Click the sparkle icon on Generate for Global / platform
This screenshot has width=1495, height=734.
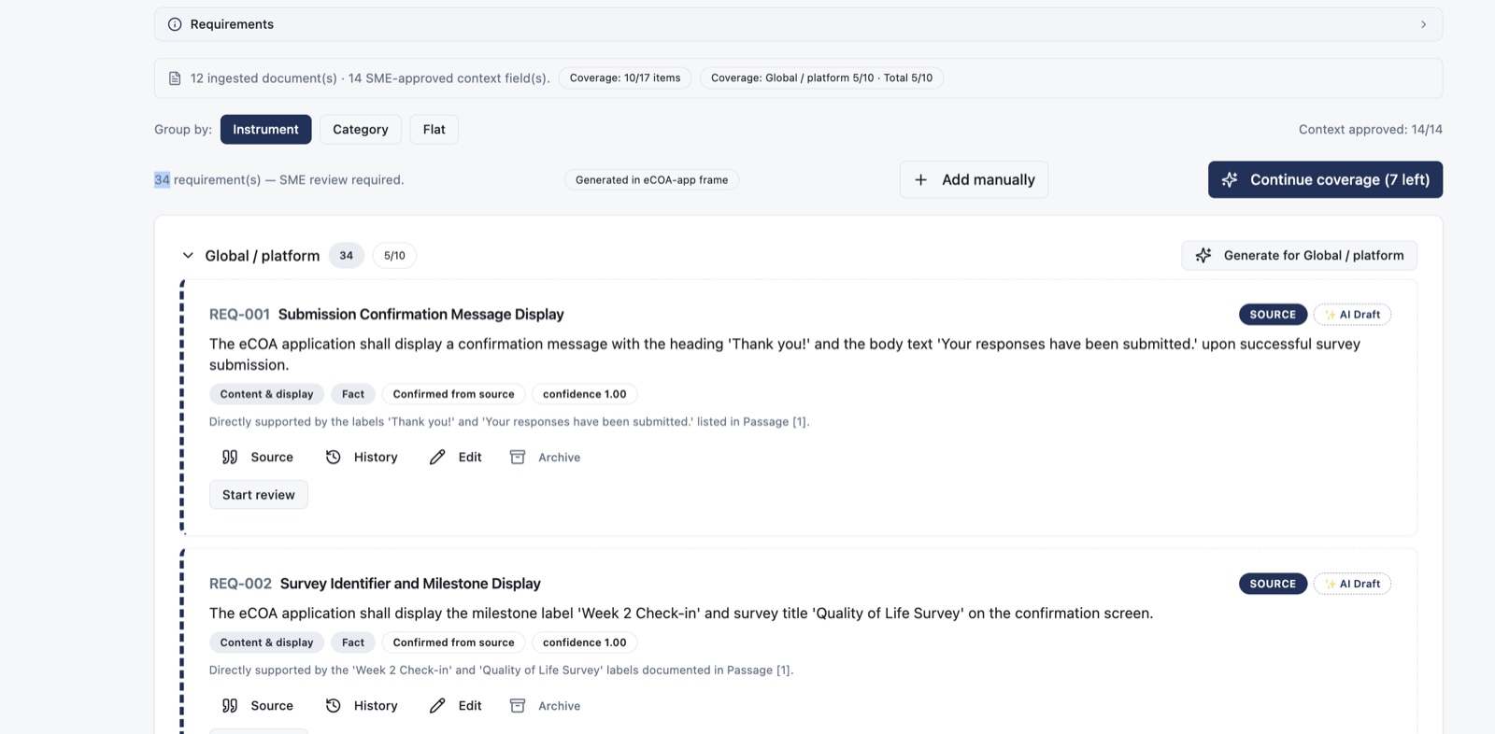[1203, 255]
